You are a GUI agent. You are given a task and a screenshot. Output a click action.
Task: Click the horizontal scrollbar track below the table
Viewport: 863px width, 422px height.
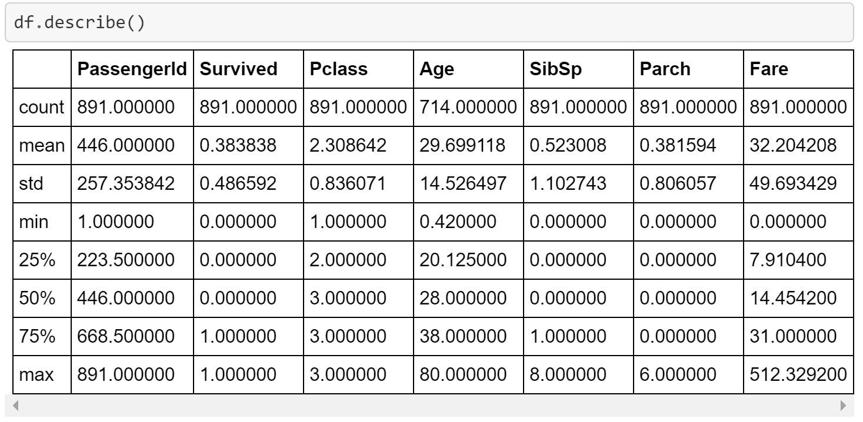click(429, 405)
